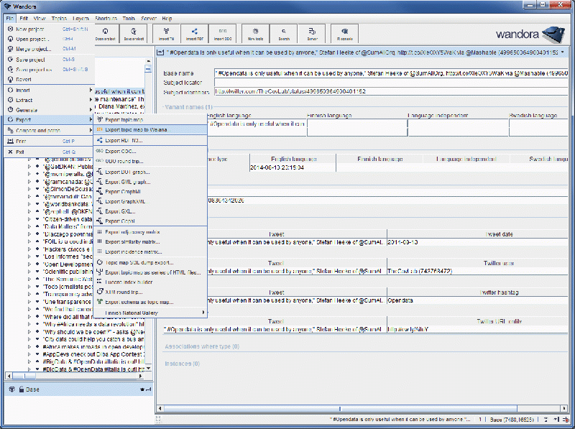The width and height of the screenshot is (575, 429).
Task: Click the Wandora logo in toolbar
Action: 530,34
